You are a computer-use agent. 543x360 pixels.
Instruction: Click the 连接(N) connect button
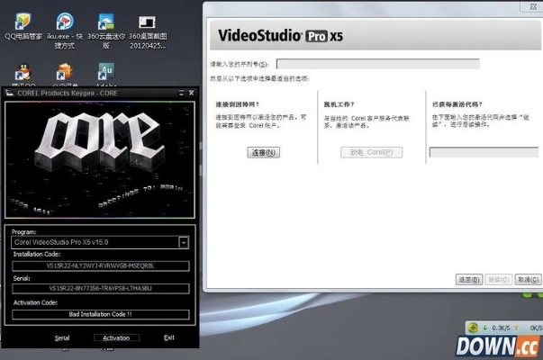[x=264, y=153]
